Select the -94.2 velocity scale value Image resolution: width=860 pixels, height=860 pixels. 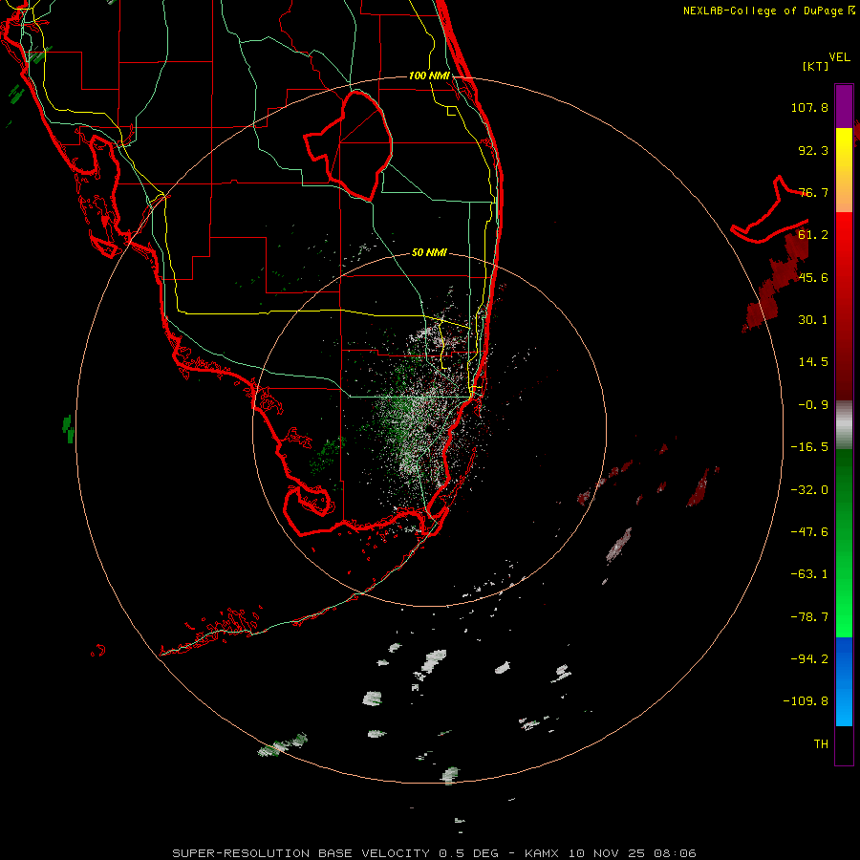[x=809, y=658]
